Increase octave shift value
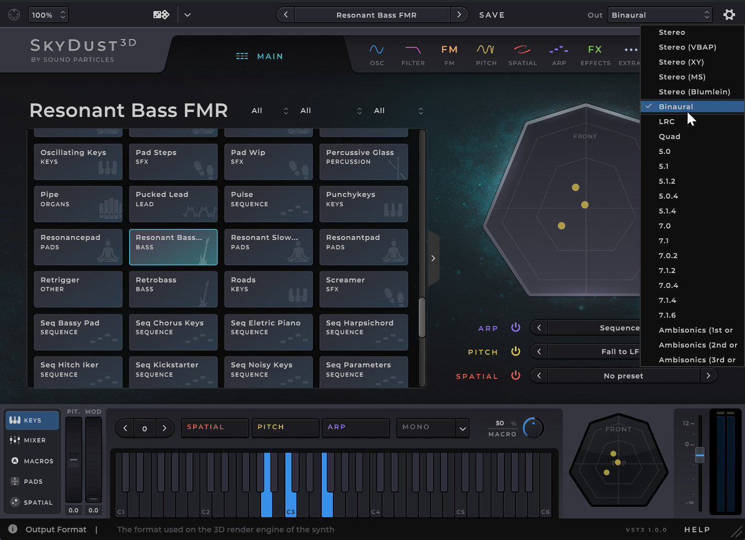The height and width of the screenshot is (540, 745). click(164, 428)
